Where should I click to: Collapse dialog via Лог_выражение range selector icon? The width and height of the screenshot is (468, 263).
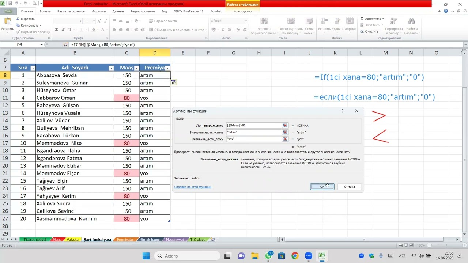pyautogui.click(x=285, y=125)
